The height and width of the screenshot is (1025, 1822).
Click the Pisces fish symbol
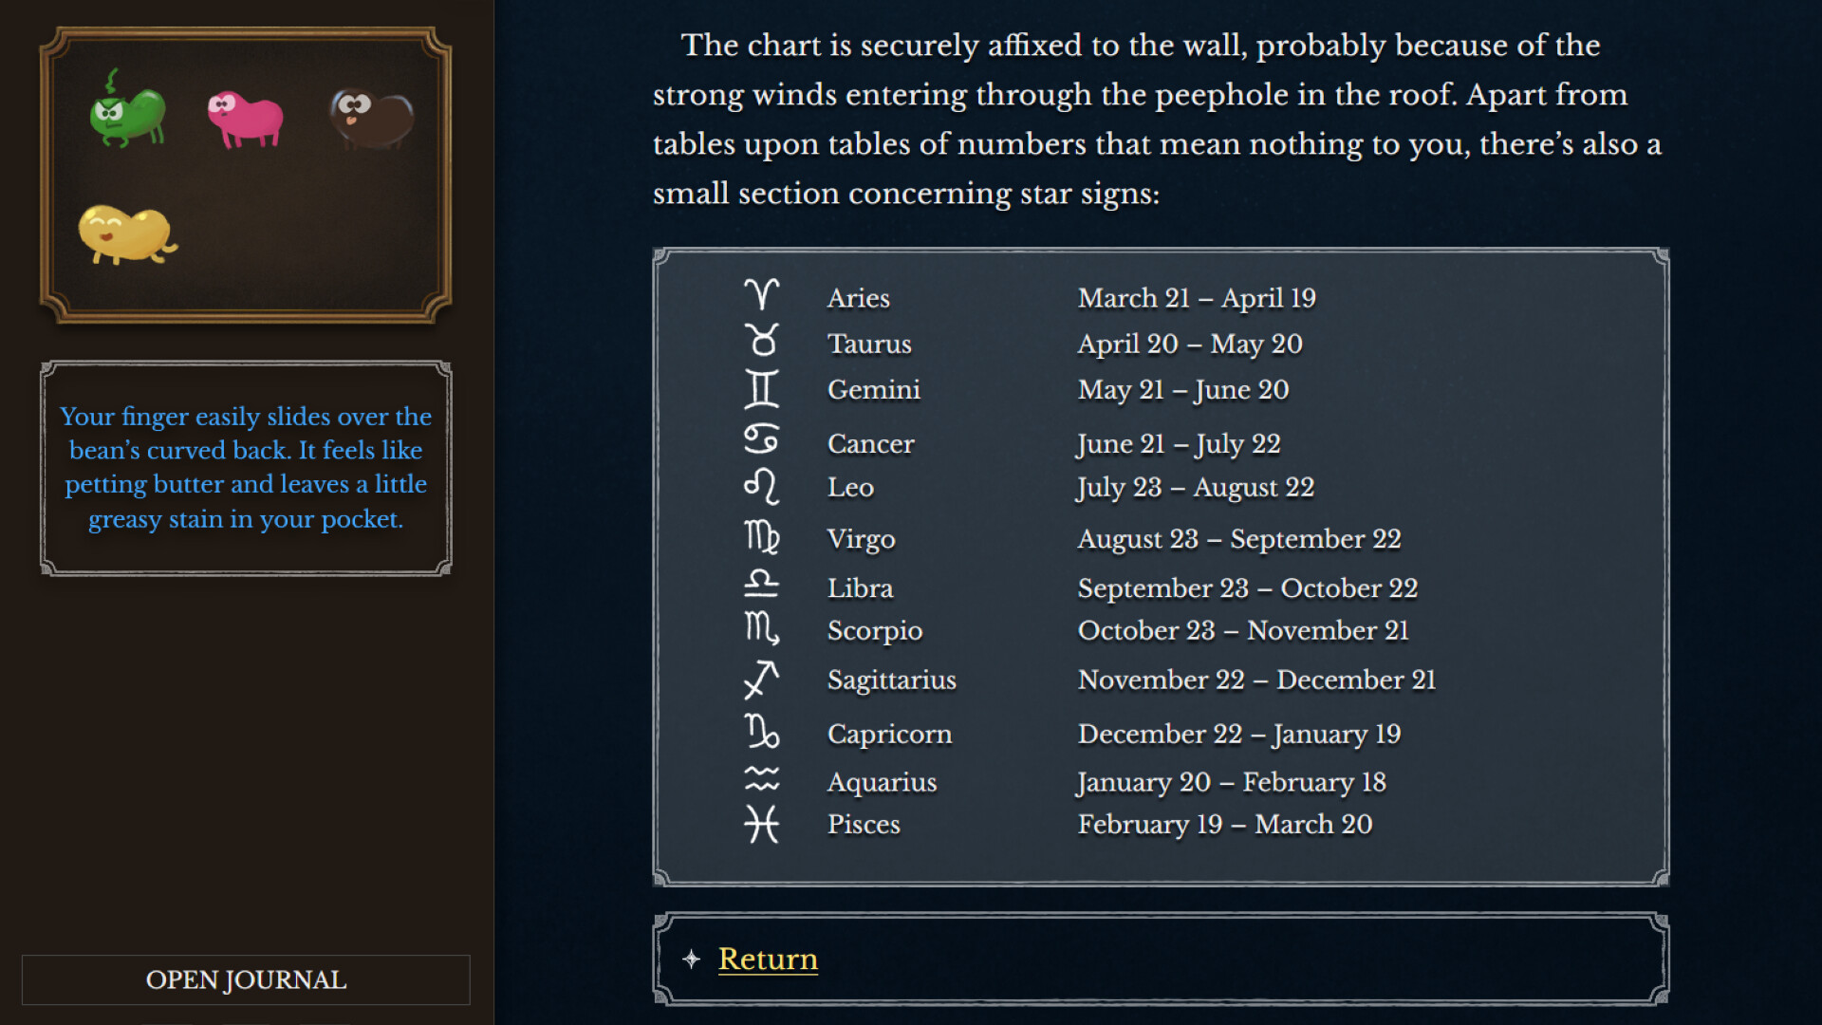pyautogui.click(x=761, y=824)
